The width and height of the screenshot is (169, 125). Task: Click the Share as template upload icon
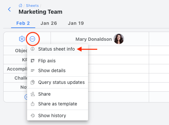pyautogui.click(x=33, y=104)
